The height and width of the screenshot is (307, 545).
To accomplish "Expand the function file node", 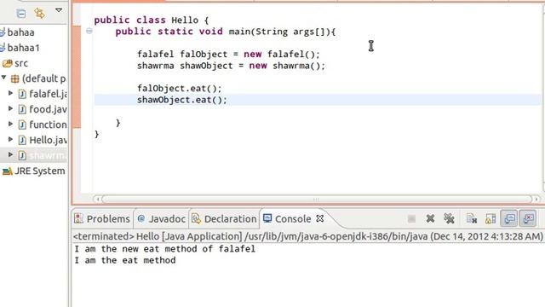I will [x=10, y=124].
